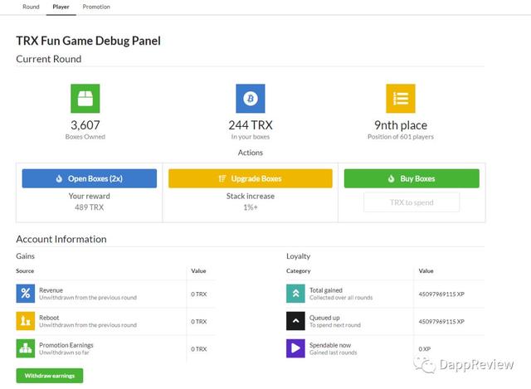The image size is (531, 389).
Task: Click the 'Category' column header in Loyalty
Action: pyautogui.click(x=299, y=271)
